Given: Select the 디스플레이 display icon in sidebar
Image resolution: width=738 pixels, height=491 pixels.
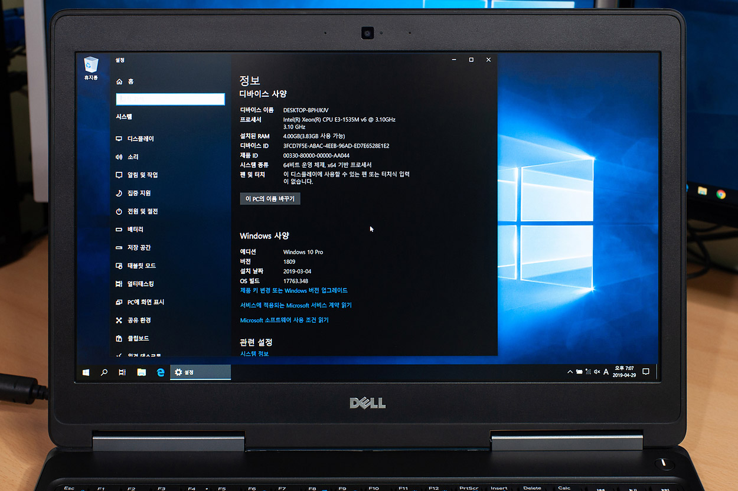Looking at the screenshot, I should (x=119, y=139).
